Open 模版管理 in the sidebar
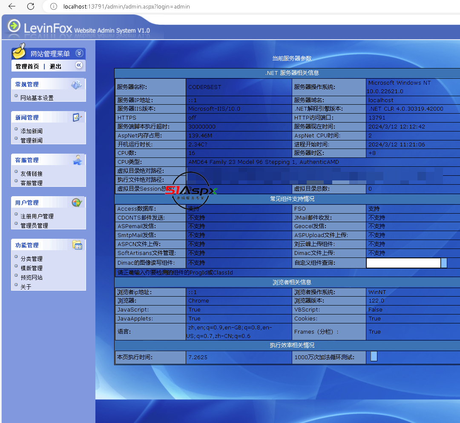 click(32, 268)
